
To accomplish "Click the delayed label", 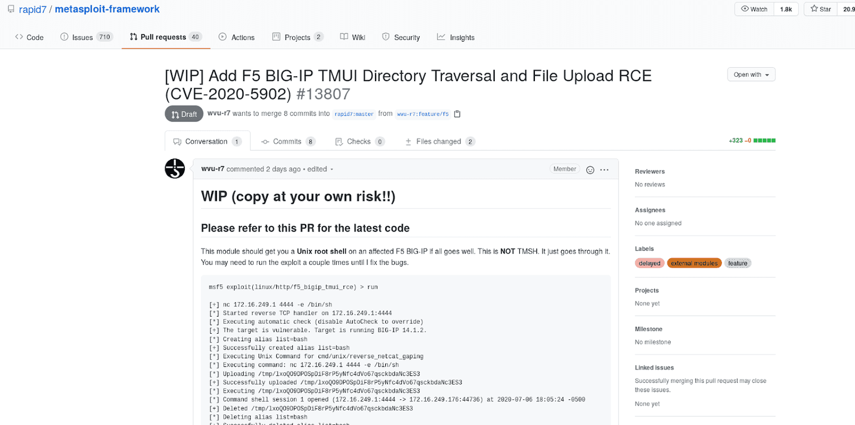I will click(x=650, y=263).
